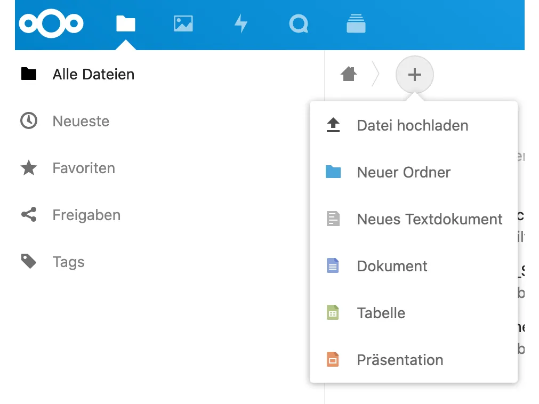The image size is (539, 404).
Task: Open the Activity lightning bolt icon
Action: pyautogui.click(x=241, y=23)
